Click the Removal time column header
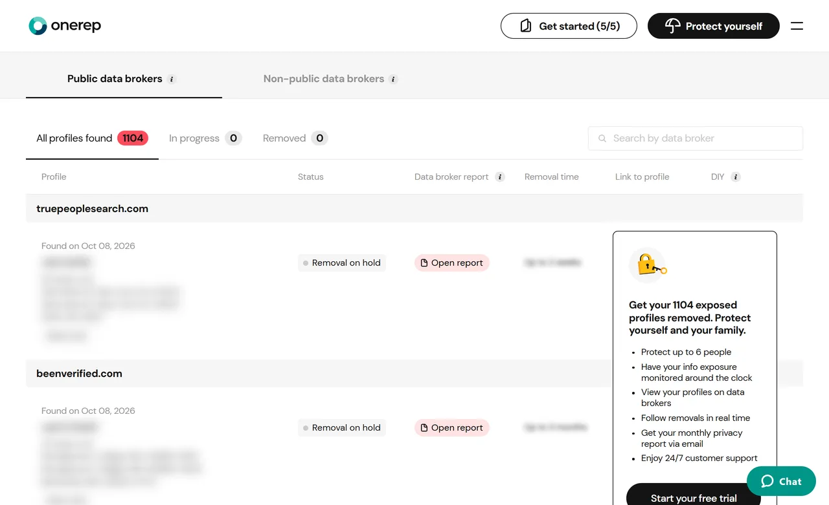 point(552,177)
